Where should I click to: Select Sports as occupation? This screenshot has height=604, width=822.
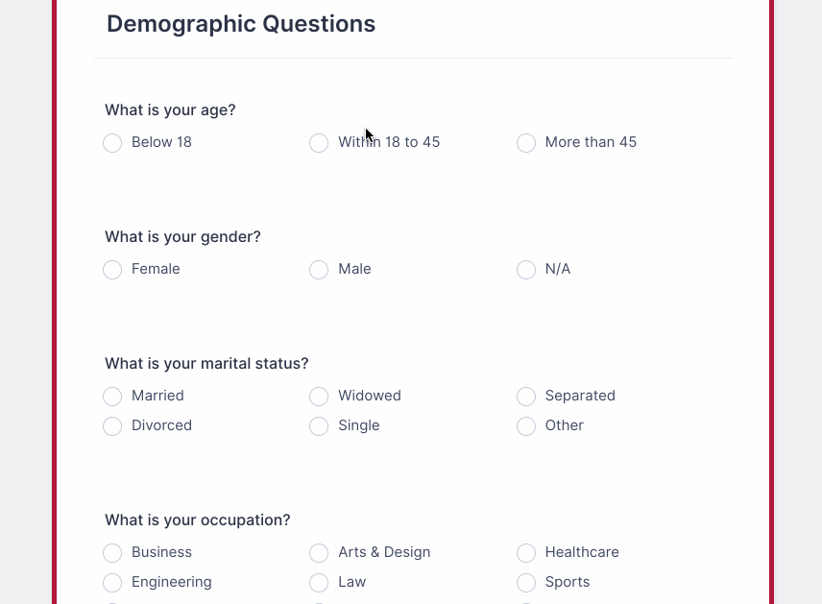(526, 583)
